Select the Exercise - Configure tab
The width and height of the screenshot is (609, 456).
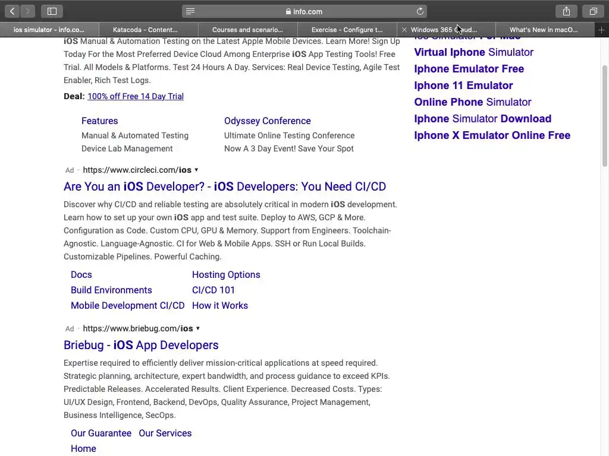click(x=347, y=30)
